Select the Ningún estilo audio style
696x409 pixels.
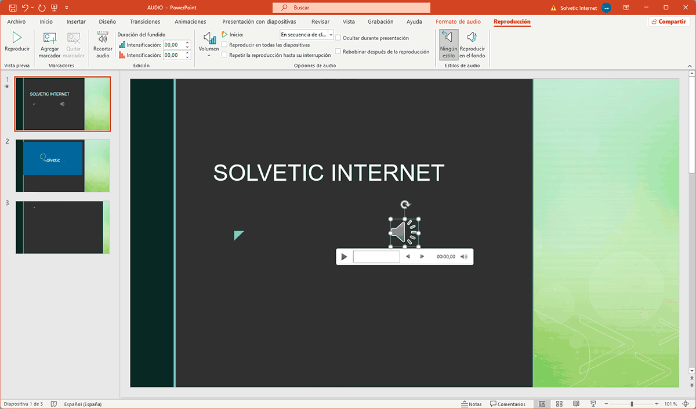(448, 43)
